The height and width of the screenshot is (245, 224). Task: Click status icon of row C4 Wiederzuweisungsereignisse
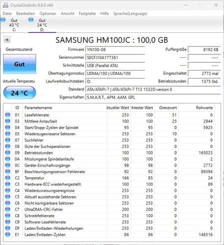click(x=7, y=191)
